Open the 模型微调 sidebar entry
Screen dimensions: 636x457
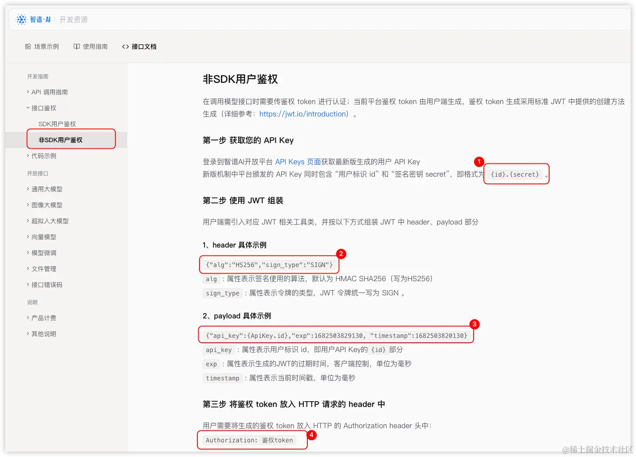pos(44,253)
